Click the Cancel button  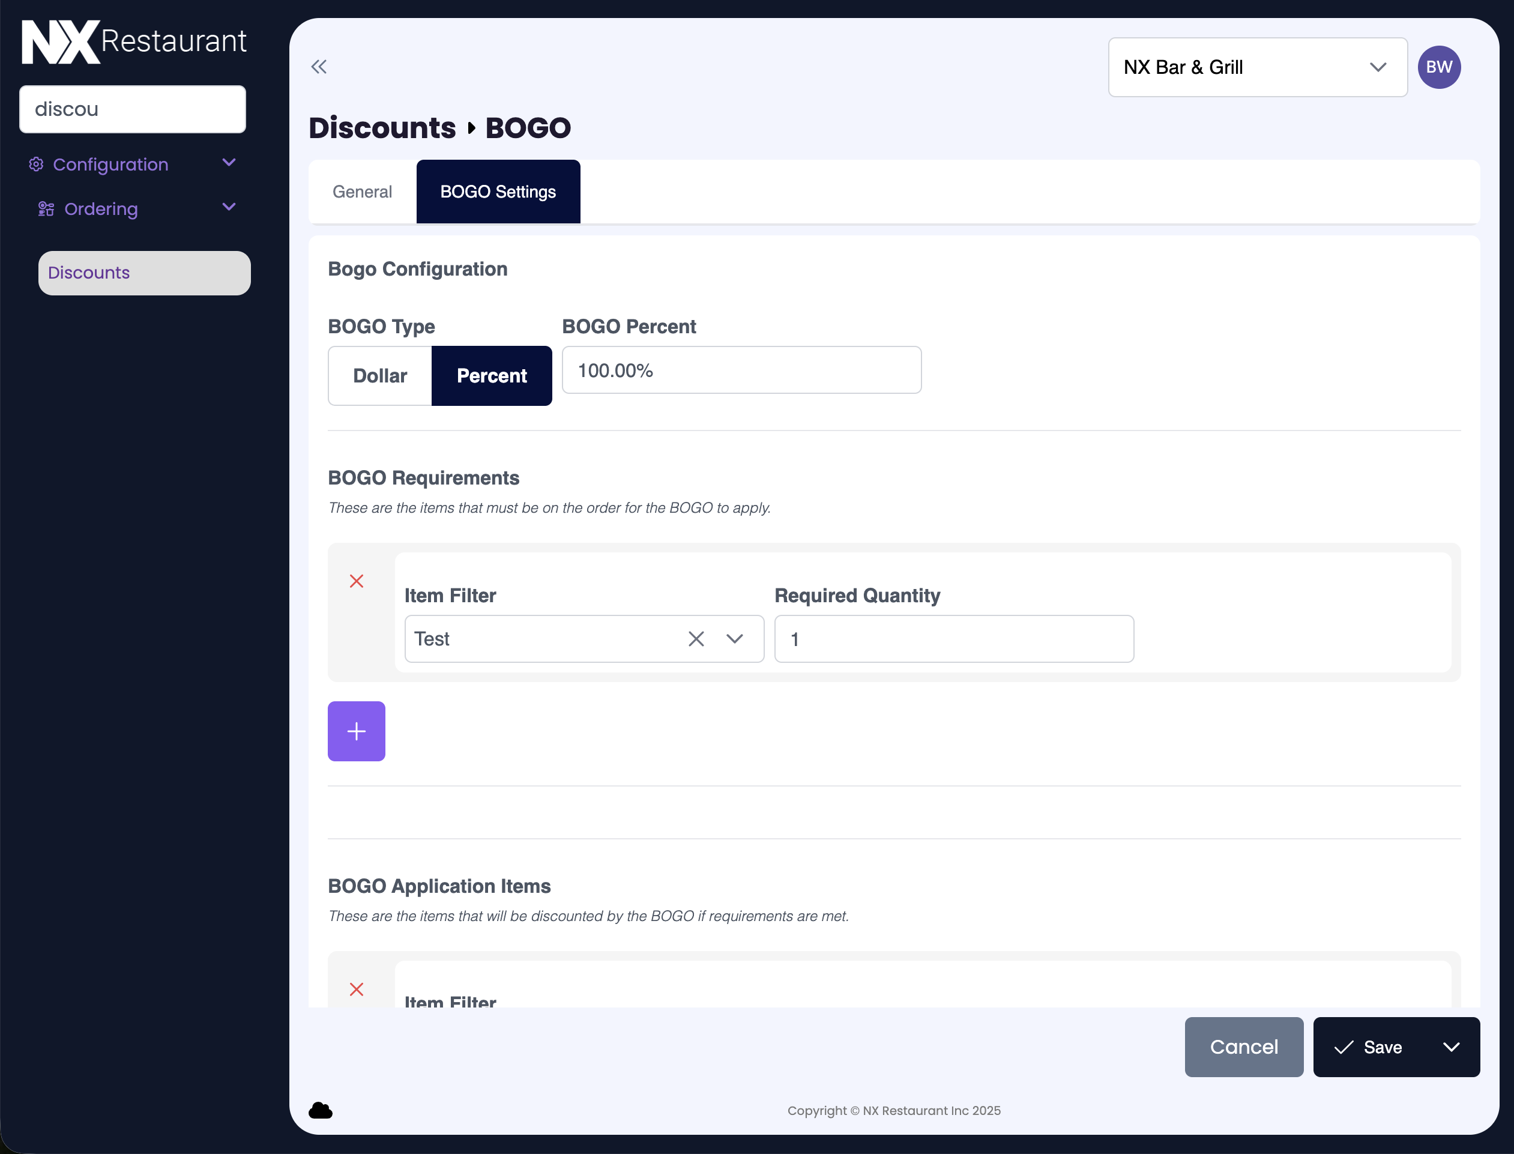1243,1047
